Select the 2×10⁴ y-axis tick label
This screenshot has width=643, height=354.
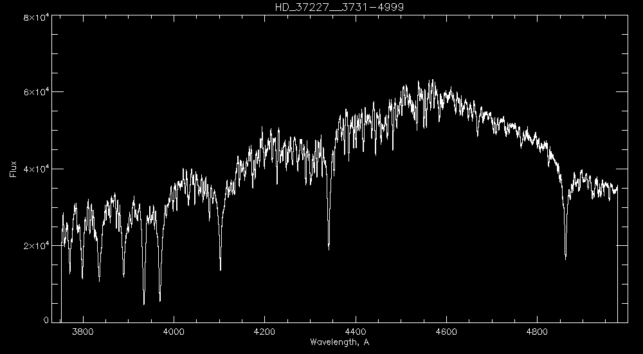[x=36, y=245]
